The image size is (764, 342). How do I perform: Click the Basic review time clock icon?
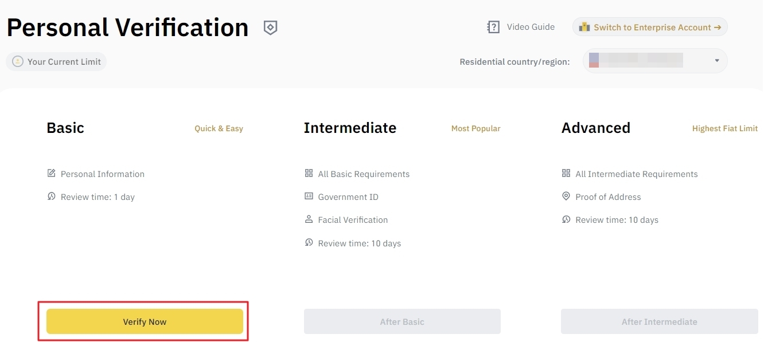(x=52, y=196)
